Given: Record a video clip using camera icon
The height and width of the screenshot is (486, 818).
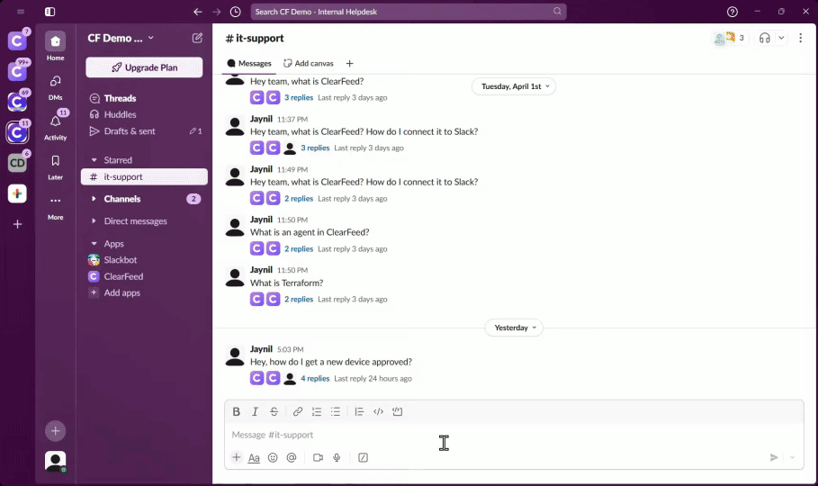Looking at the screenshot, I should click(x=318, y=457).
